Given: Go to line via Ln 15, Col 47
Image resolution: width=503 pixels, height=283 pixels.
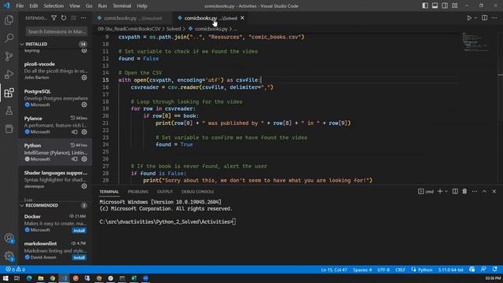Looking at the screenshot, I should click(334, 270).
